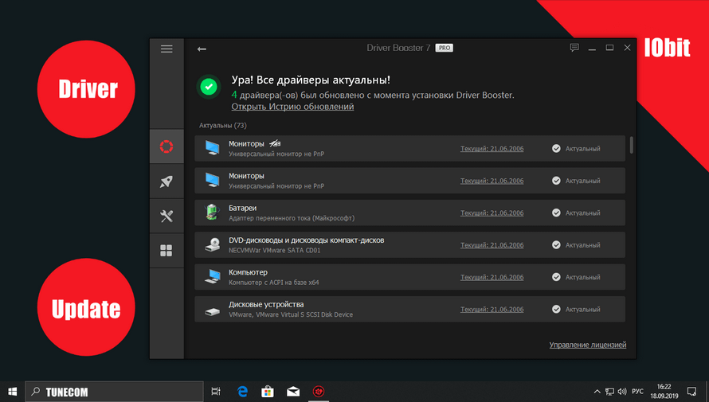The height and width of the screenshot is (402, 709).
Task: Click the taskbar search box
Action: coord(114,392)
